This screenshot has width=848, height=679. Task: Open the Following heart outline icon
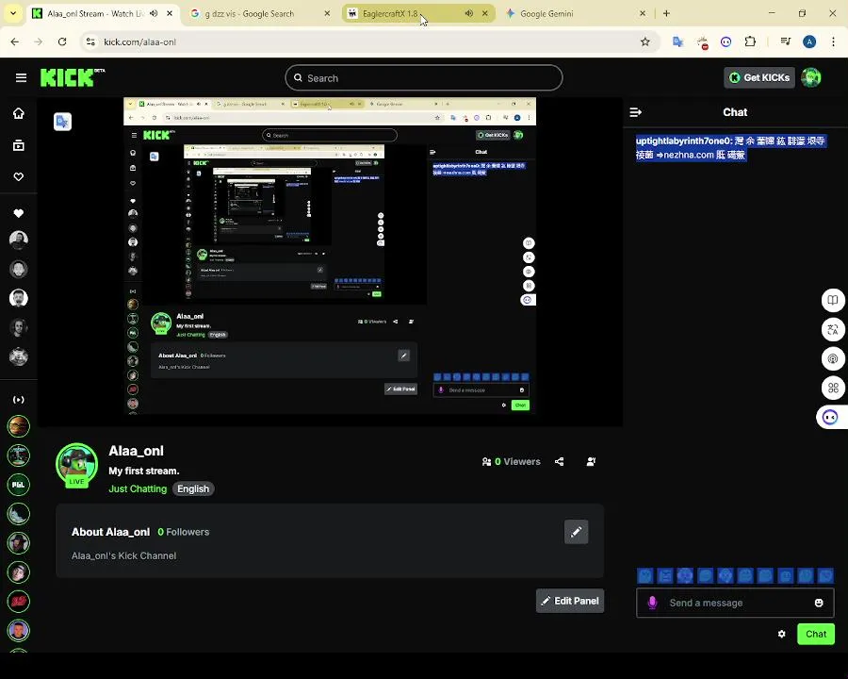click(19, 176)
